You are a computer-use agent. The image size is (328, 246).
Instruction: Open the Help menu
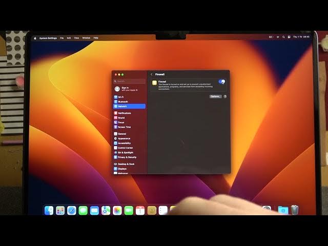click(x=96, y=38)
